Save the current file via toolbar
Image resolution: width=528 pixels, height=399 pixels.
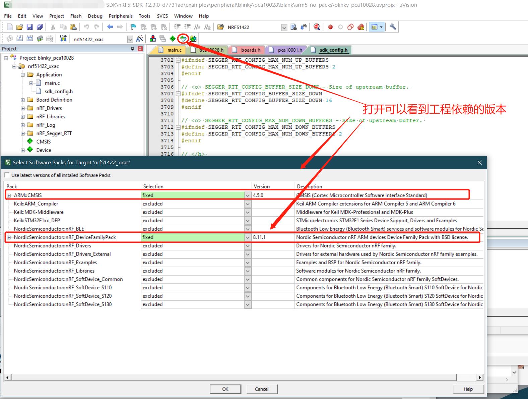[29, 27]
